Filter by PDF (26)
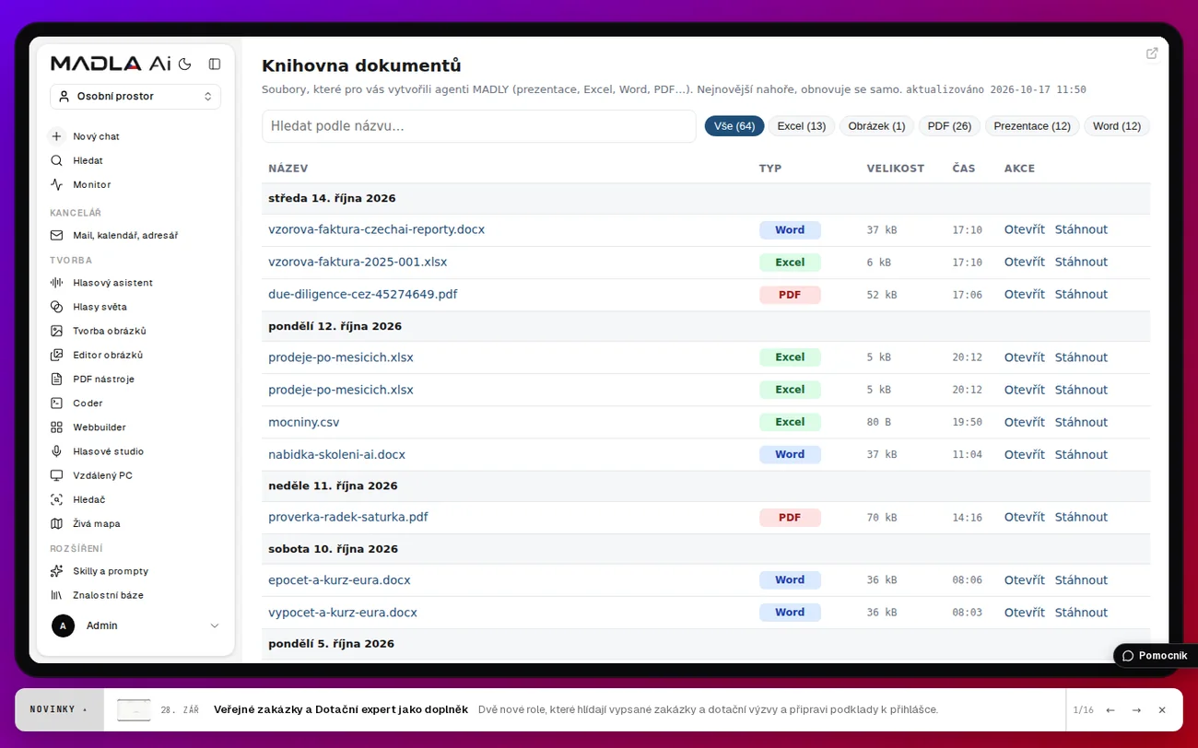 pyautogui.click(x=949, y=126)
